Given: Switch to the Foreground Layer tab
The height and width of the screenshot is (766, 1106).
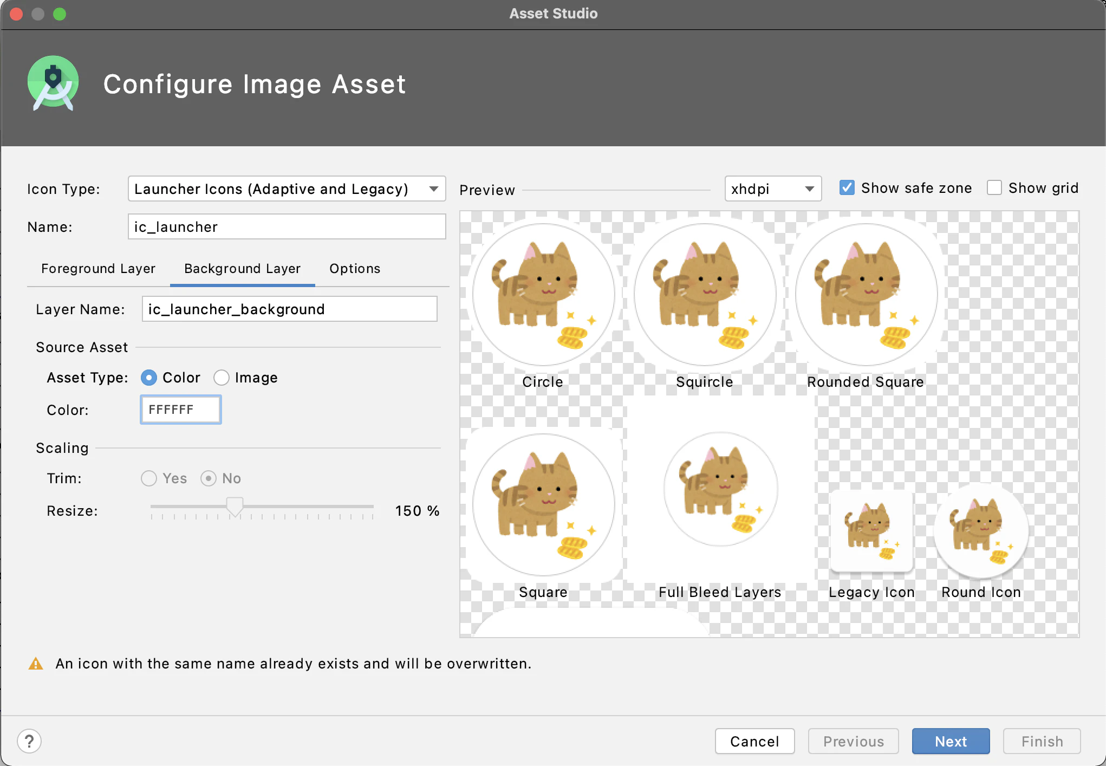Looking at the screenshot, I should [99, 269].
